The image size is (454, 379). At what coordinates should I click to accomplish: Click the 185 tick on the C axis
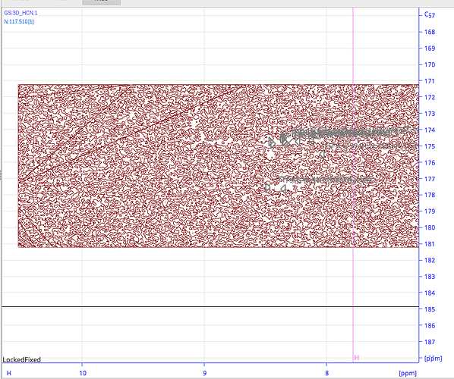[x=430, y=309]
